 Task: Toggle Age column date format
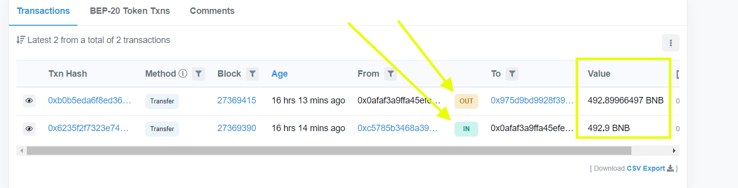point(280,74)
